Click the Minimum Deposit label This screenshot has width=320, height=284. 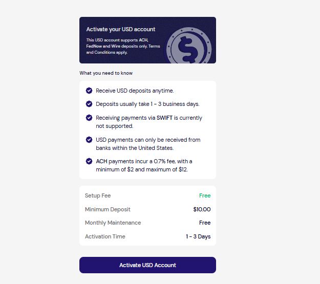(108, 209)
